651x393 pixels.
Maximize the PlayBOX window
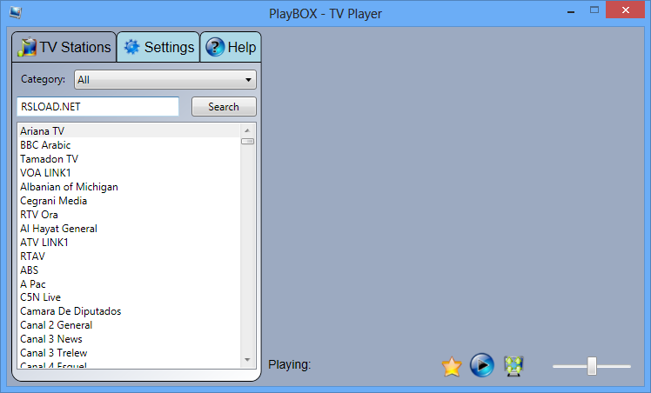pos(594,10)
